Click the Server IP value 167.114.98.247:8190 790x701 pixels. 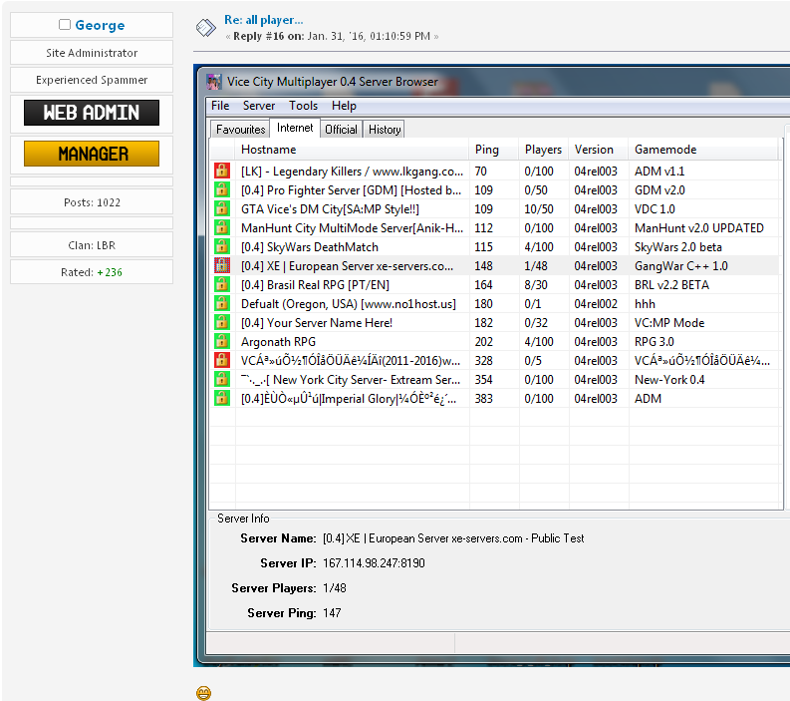click(374, 563)
